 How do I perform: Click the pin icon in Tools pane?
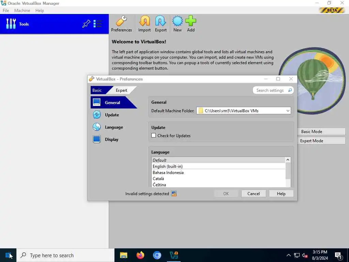point(86,24)
